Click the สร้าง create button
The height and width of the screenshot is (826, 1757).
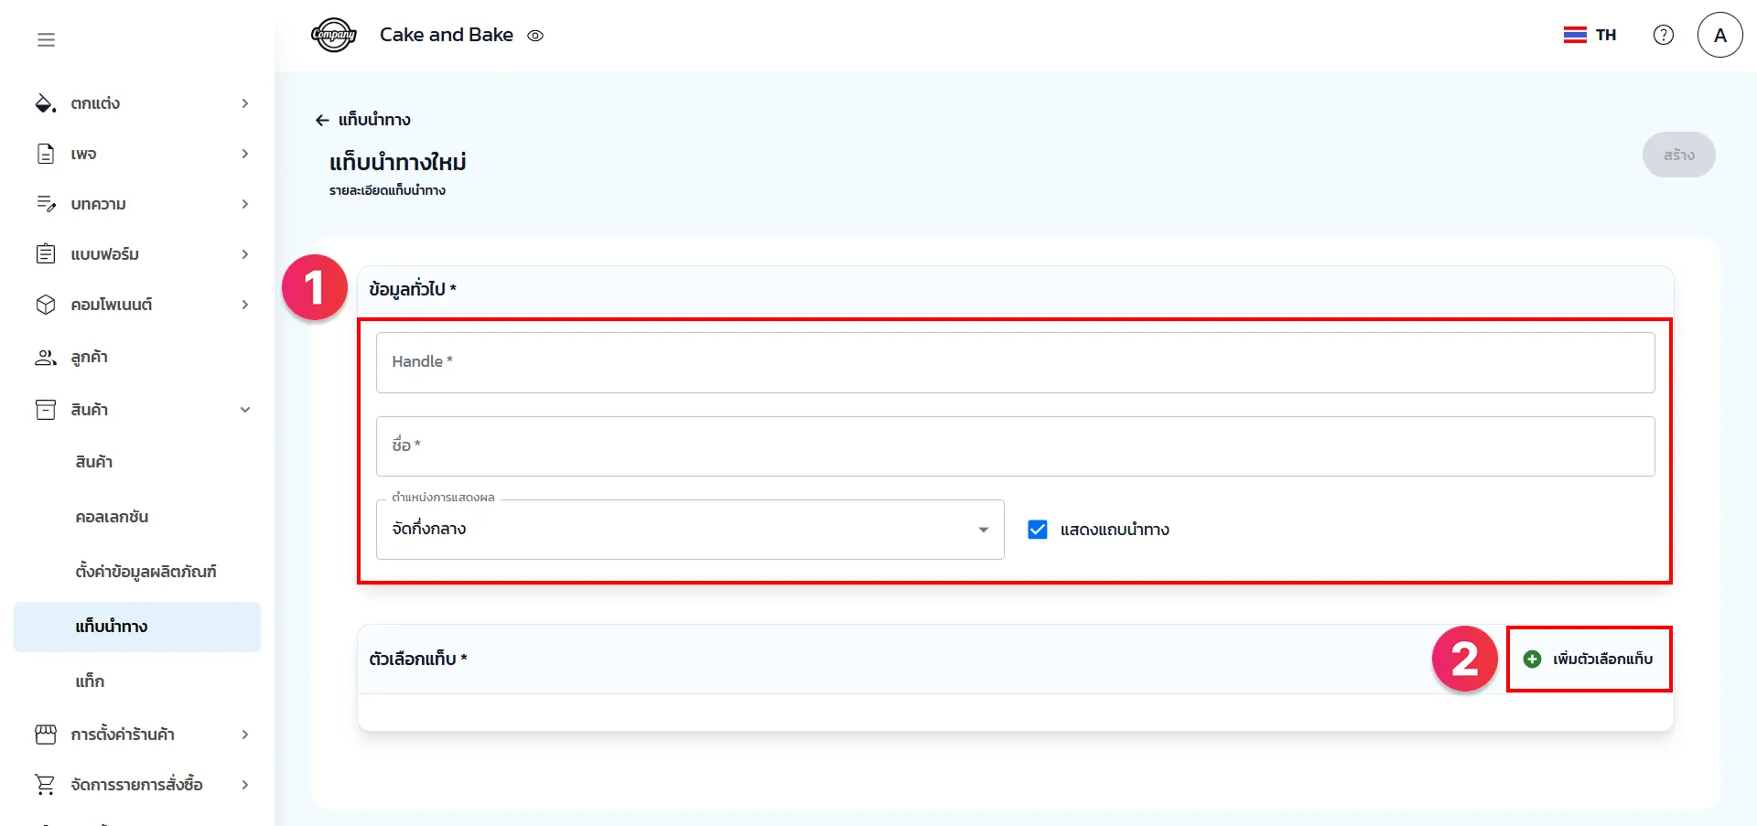pos(1677,155)
